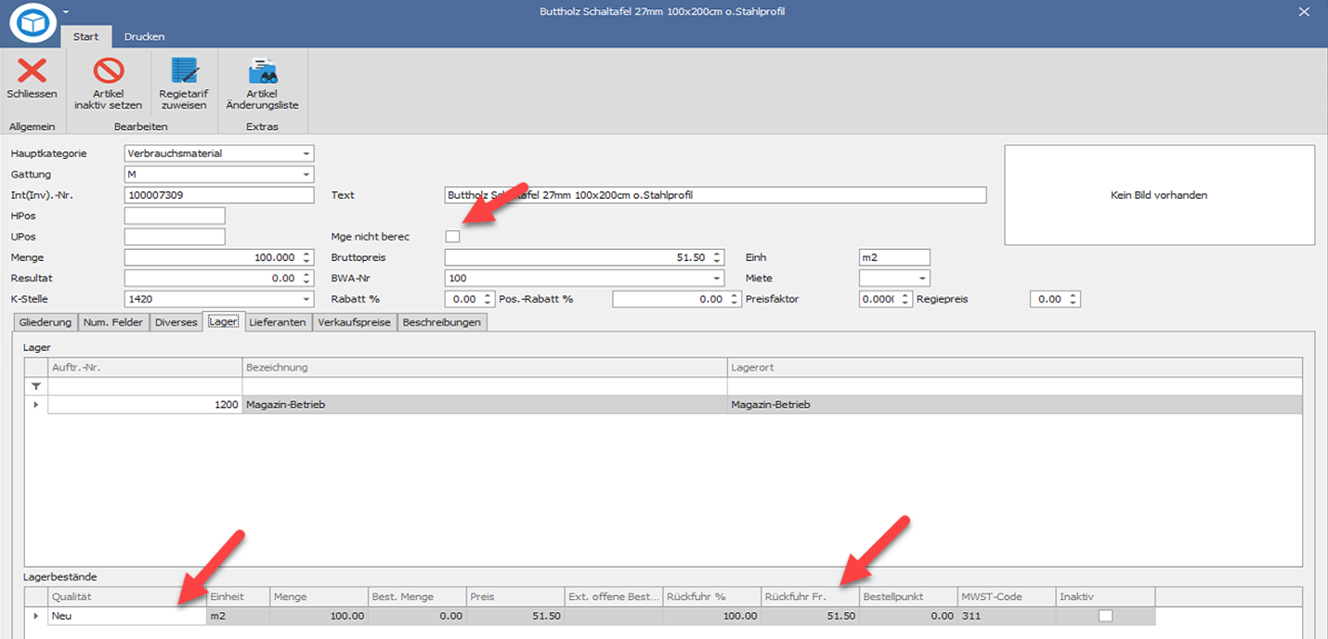Open quick access toolbar dropdown arrow
The height and width of the screenshot is (639, 1328).
[x=66, y=11]
